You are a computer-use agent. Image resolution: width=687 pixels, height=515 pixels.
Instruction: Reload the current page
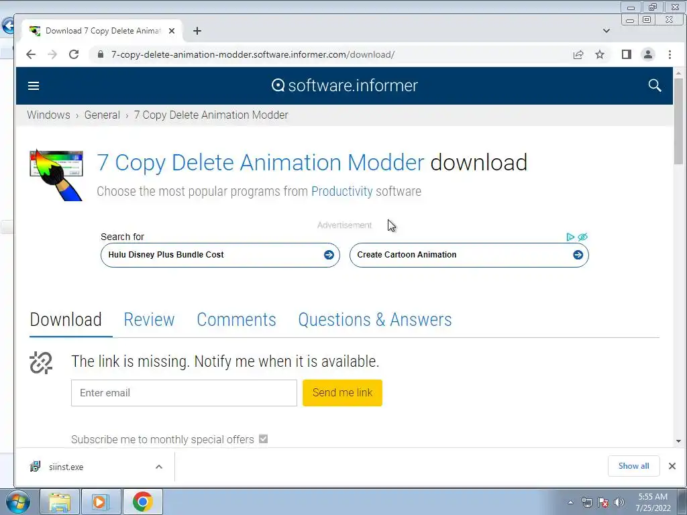[74, 54]
